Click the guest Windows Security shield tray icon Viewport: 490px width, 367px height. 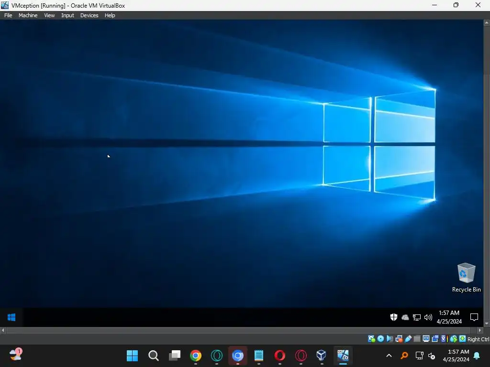(x=394, y=317)
